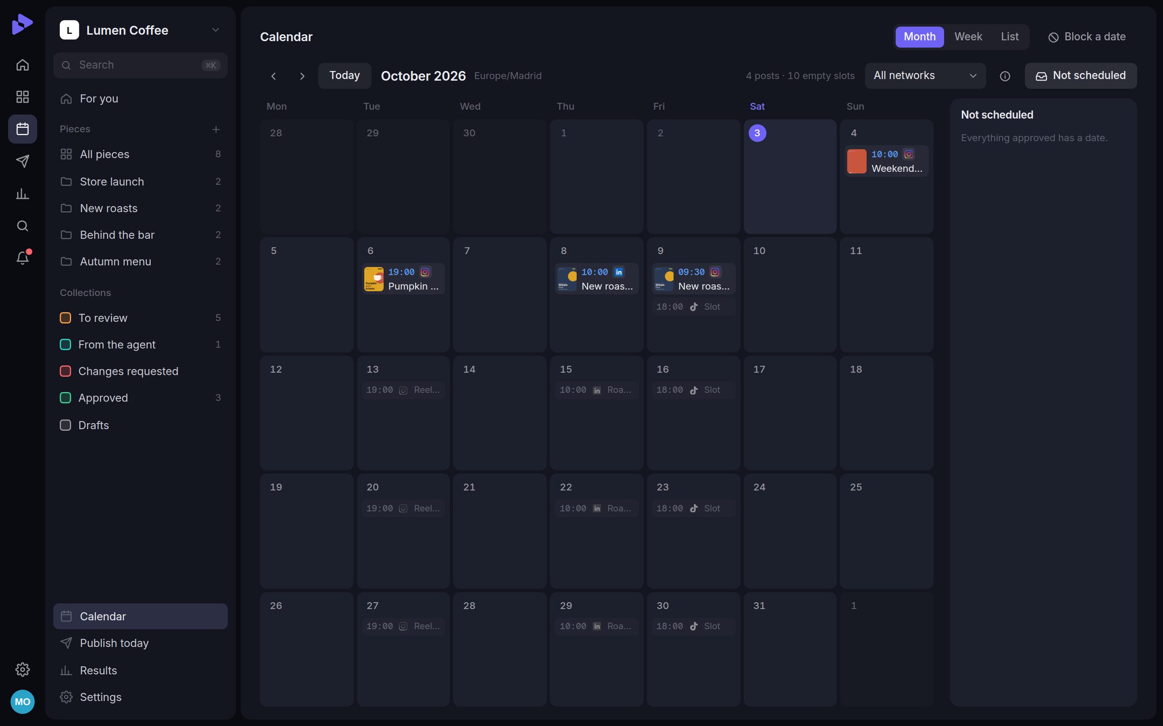Click the Block a date button

coord(1086,37)
